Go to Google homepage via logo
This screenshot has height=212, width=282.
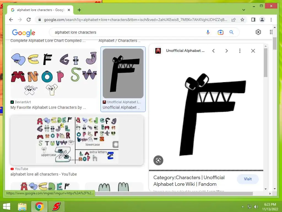point(24,33)
